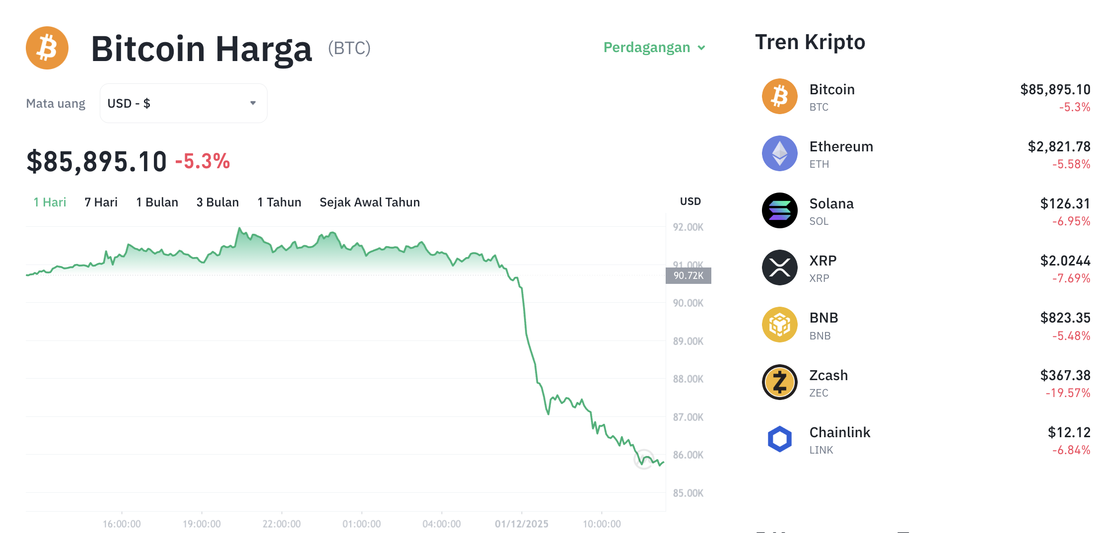This screenshot has width=1099, height=533.
Task: Click the Bitcoin logo icon
Action: point(779,96)
